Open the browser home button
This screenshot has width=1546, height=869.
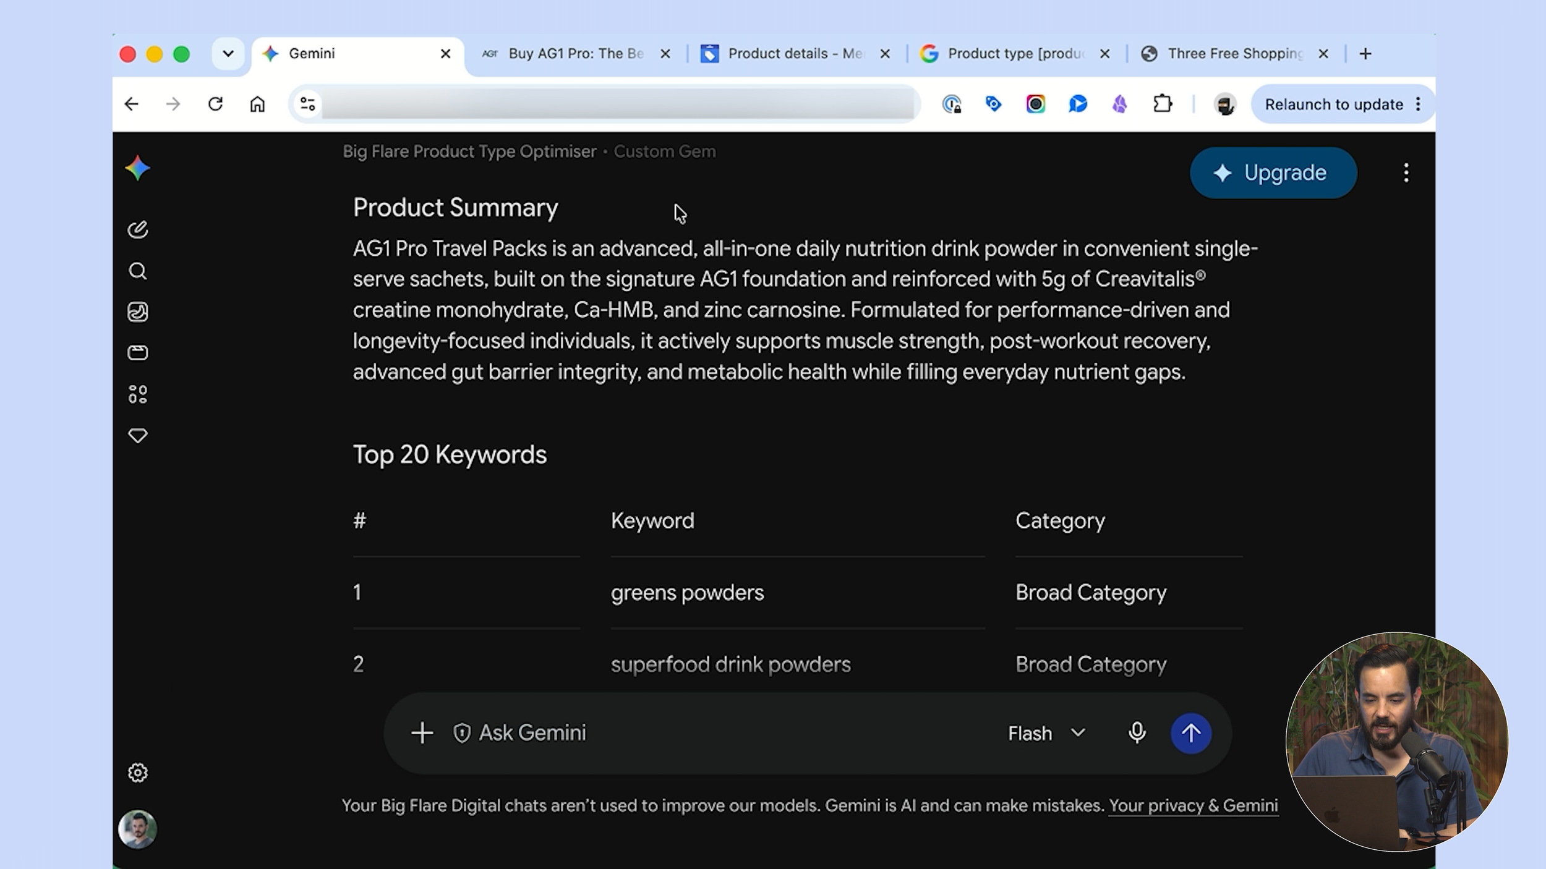[257, 104]
